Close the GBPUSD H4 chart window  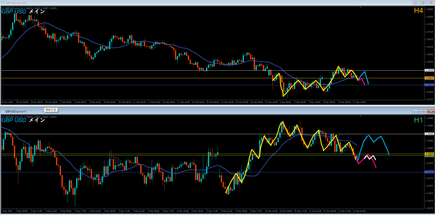tap(430, 3)
